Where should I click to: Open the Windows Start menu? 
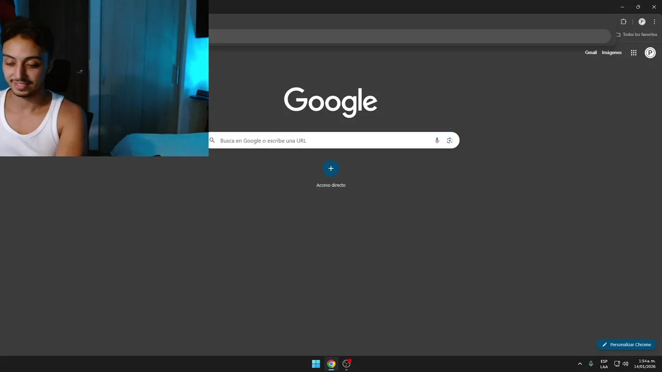point(316,364)
